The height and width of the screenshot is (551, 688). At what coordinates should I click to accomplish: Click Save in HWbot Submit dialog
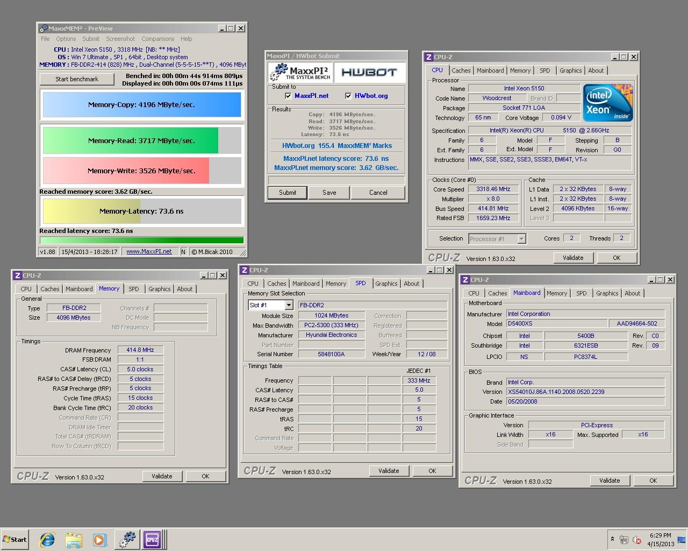[329, 193]
